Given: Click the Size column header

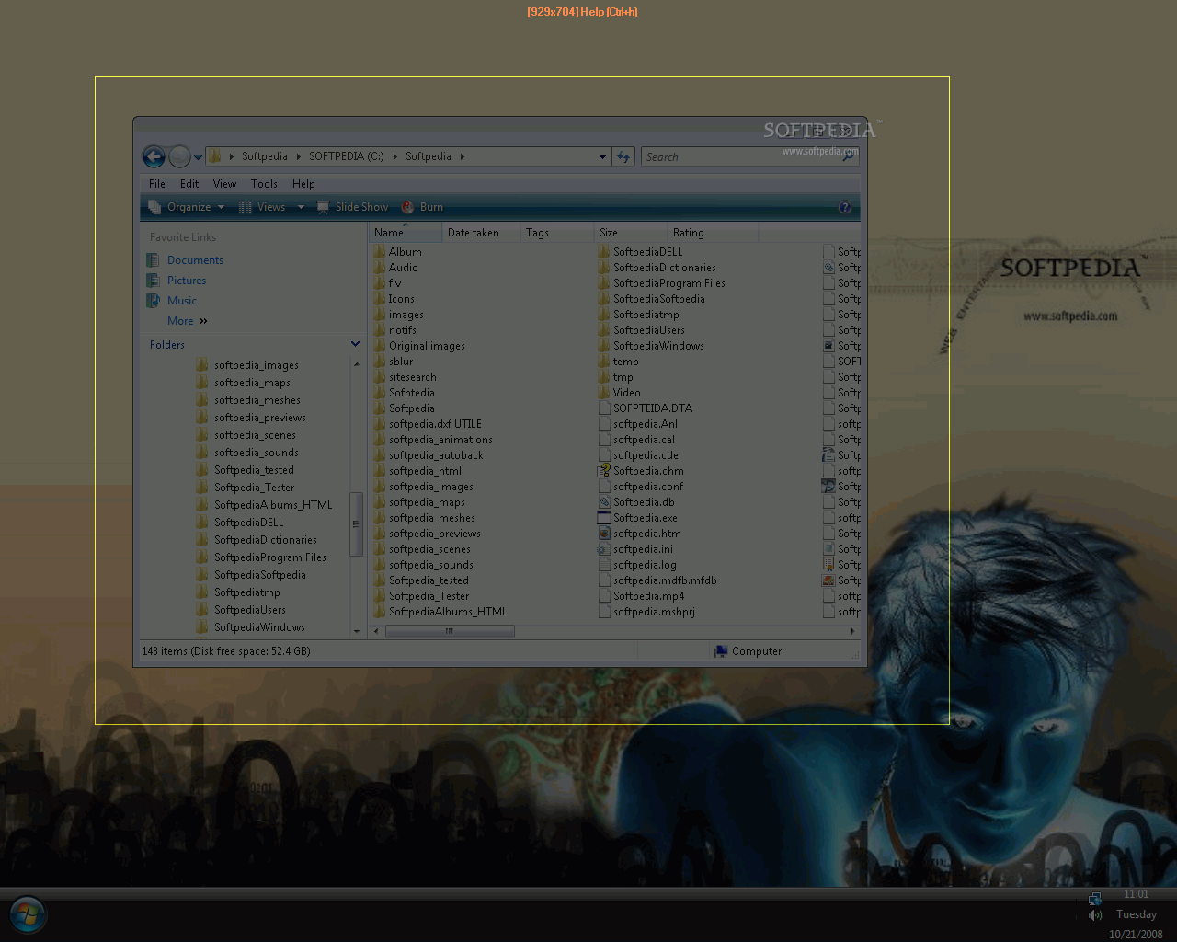Looking at the screenshot, I should (x=631, y=233).
